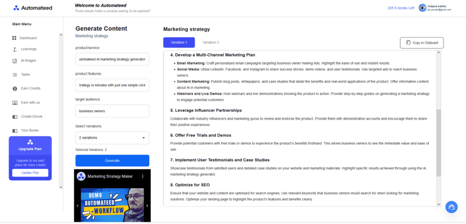Viewport: 466px width, 224px height.
Task: Open the Select Variations dropdown
Action: pyautogui.click(x=113, y=138)
